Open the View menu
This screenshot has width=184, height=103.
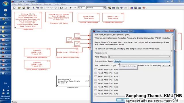[x=26, y=4]
